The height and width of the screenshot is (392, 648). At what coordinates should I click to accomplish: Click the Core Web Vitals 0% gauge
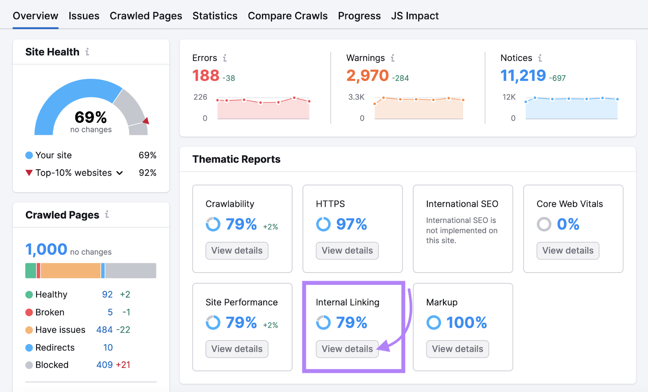tap(544, 224)
